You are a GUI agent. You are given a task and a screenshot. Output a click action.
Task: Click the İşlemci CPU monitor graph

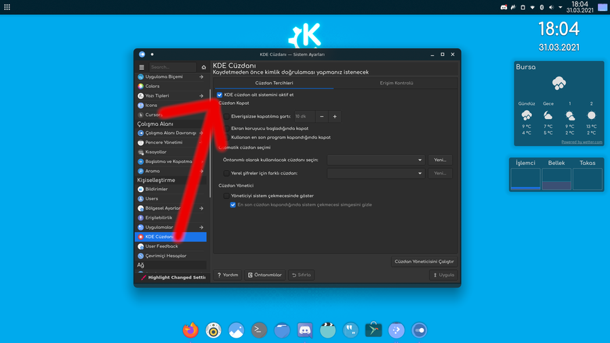(525, 179)
